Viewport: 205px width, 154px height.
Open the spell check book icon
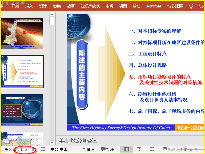43,149
